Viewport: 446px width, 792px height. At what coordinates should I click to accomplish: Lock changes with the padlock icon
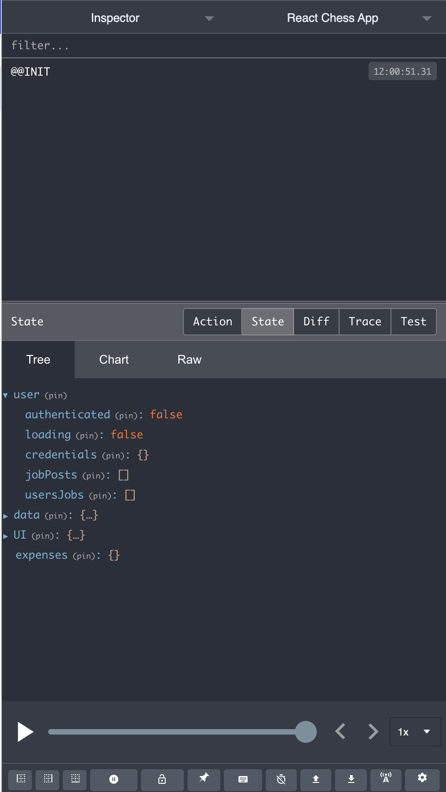[162, 779]
